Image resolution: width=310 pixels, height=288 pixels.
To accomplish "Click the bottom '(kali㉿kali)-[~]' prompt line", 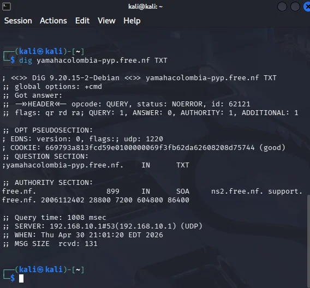I will pyautogui.click(x=50, y=269).
